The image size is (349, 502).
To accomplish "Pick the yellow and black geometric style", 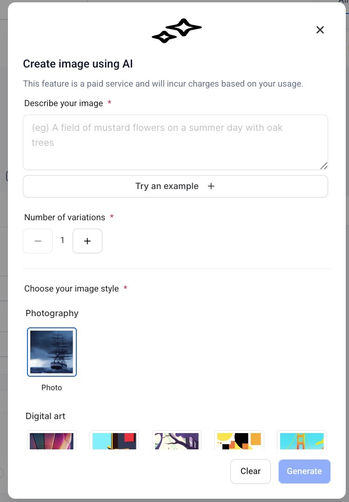I will [x=239, y=440].
